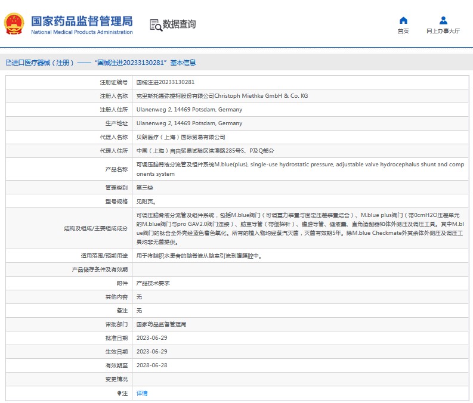Click the 管理类别 row label
The height and width of the screenshot is (403, 473).
click(116, 188)
